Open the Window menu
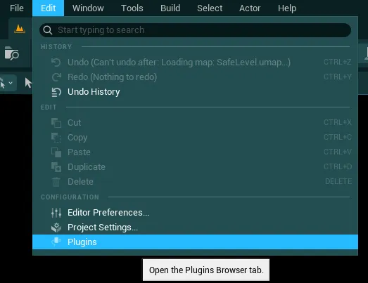The width and height of the screenshot is (368, 283). pyautogui.click(x=88, y=8)
